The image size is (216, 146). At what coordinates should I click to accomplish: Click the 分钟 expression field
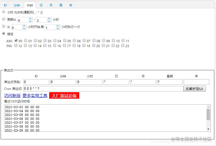click(x=63, y=82)
